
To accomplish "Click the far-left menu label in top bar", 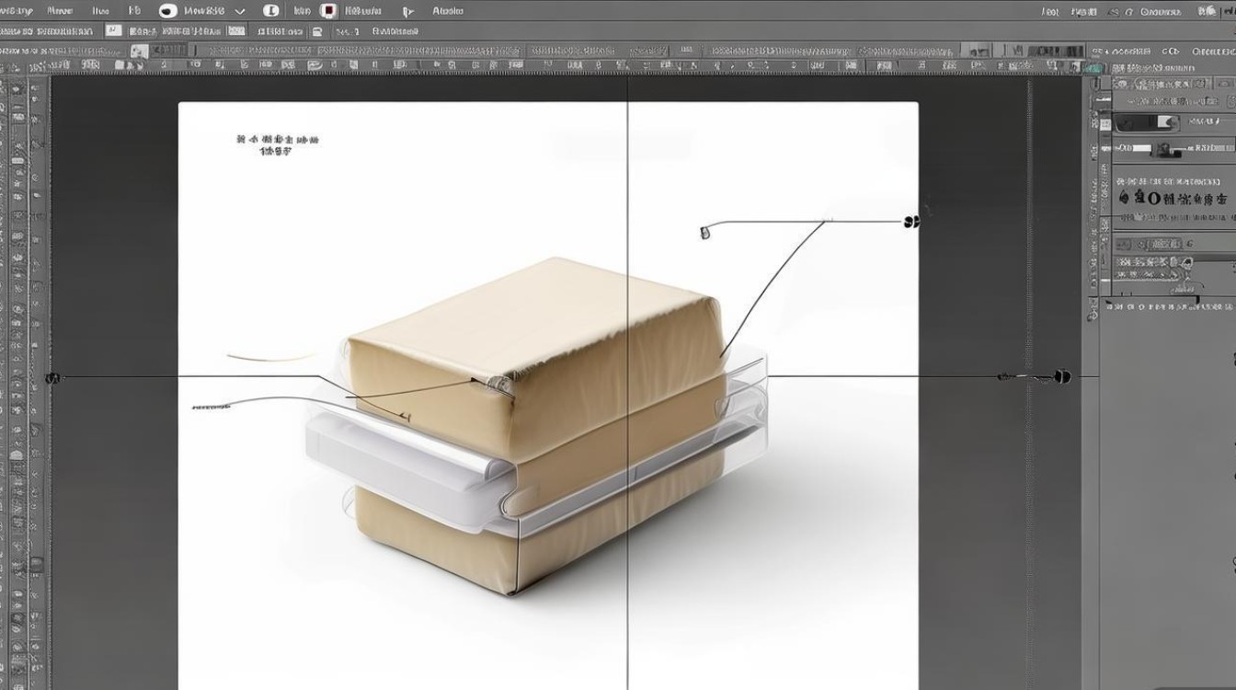I will tap(17, 11).
